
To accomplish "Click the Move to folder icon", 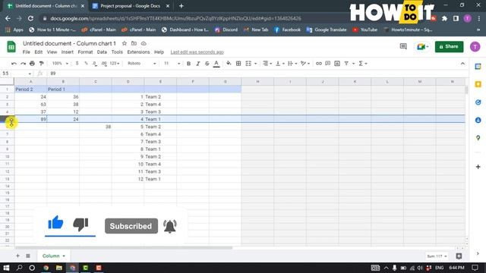I will (x=134, y=43).
